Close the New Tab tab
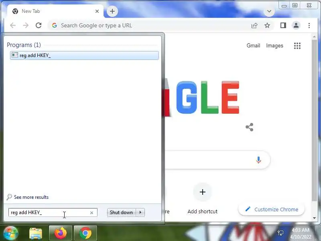The width and height of the screenshot is (321, 241). pos(97,11)
